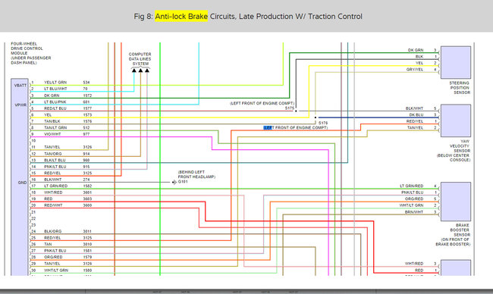Click the "TAN/YEL" label at Yaw Velocity Sensor
Viewport: 493px width, 294px height.
pyautogui.click(x=416, y=128)
